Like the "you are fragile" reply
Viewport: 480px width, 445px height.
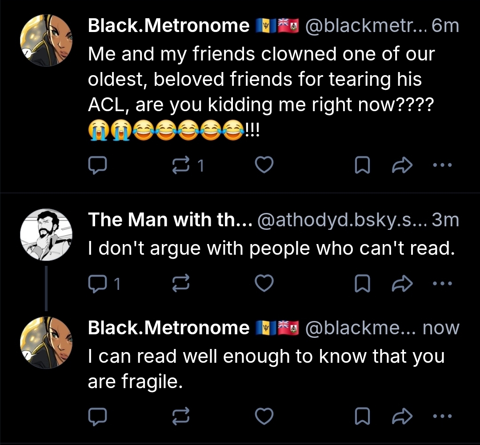265,417
